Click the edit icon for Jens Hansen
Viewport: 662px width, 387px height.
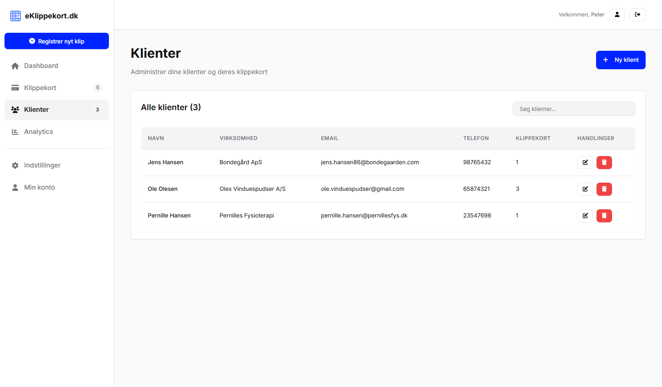click(585, 163)
